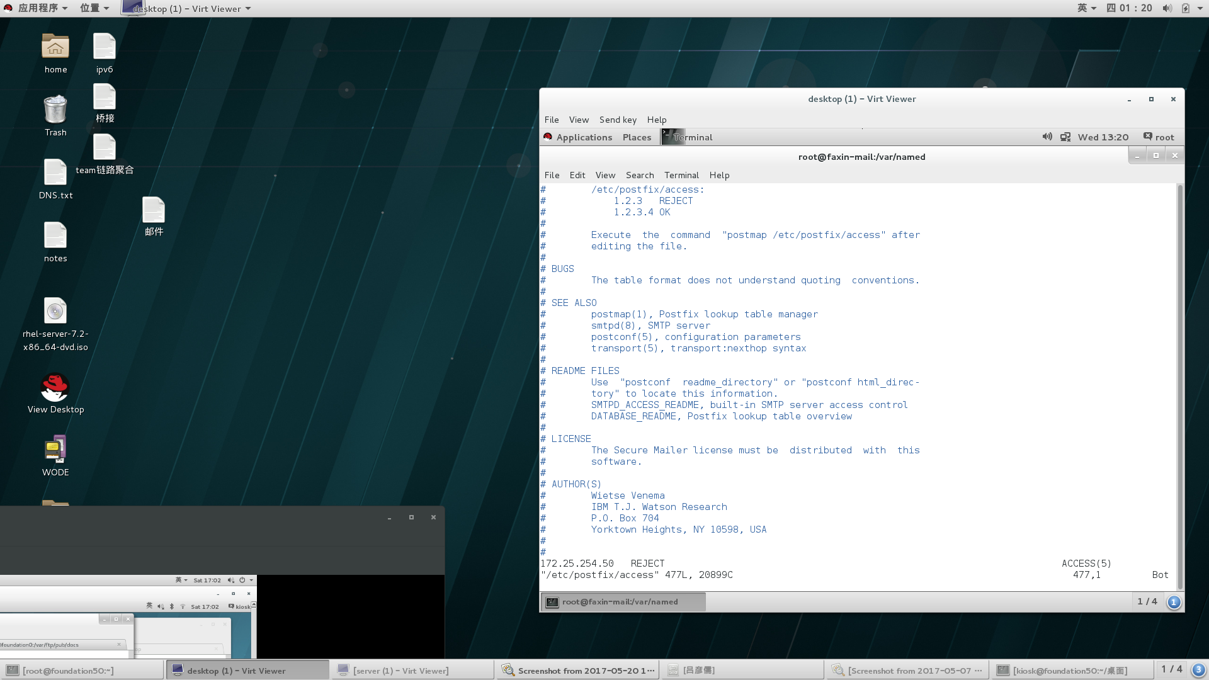Click the Wietse Venema author line
The image size is (1209, 680).
[628, 496]
